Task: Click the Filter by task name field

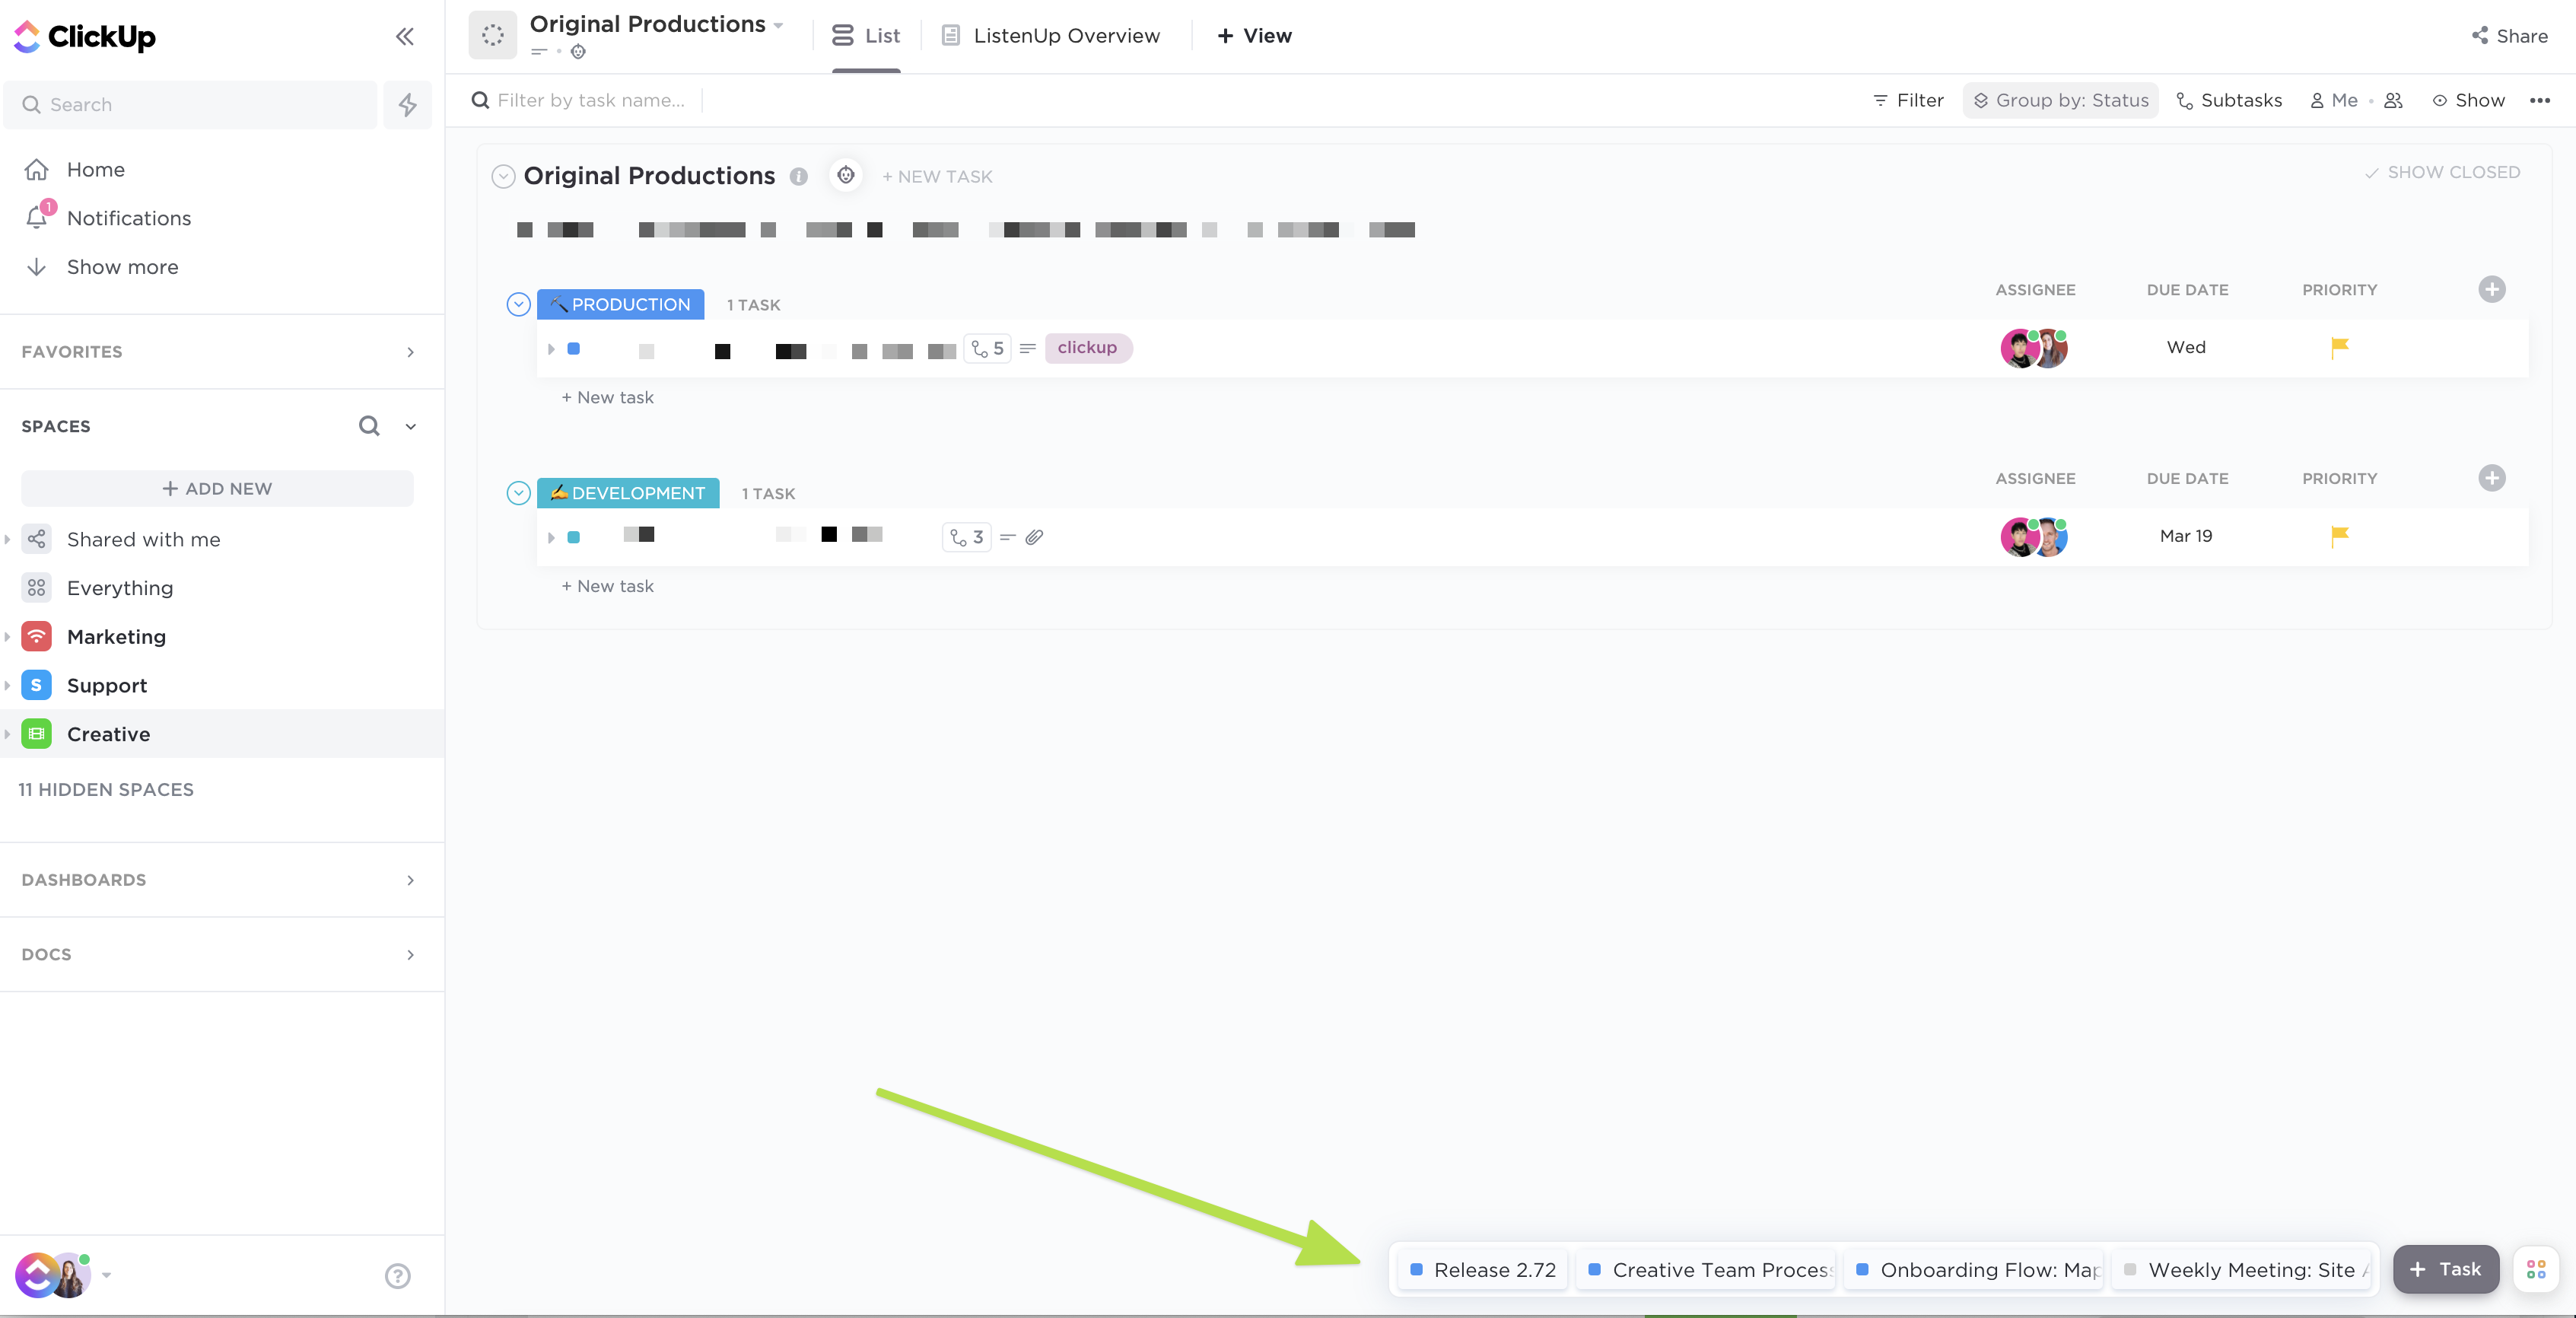Action: tap(590, 100)
